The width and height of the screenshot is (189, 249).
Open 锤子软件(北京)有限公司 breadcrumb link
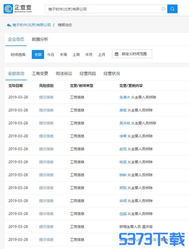31,25
